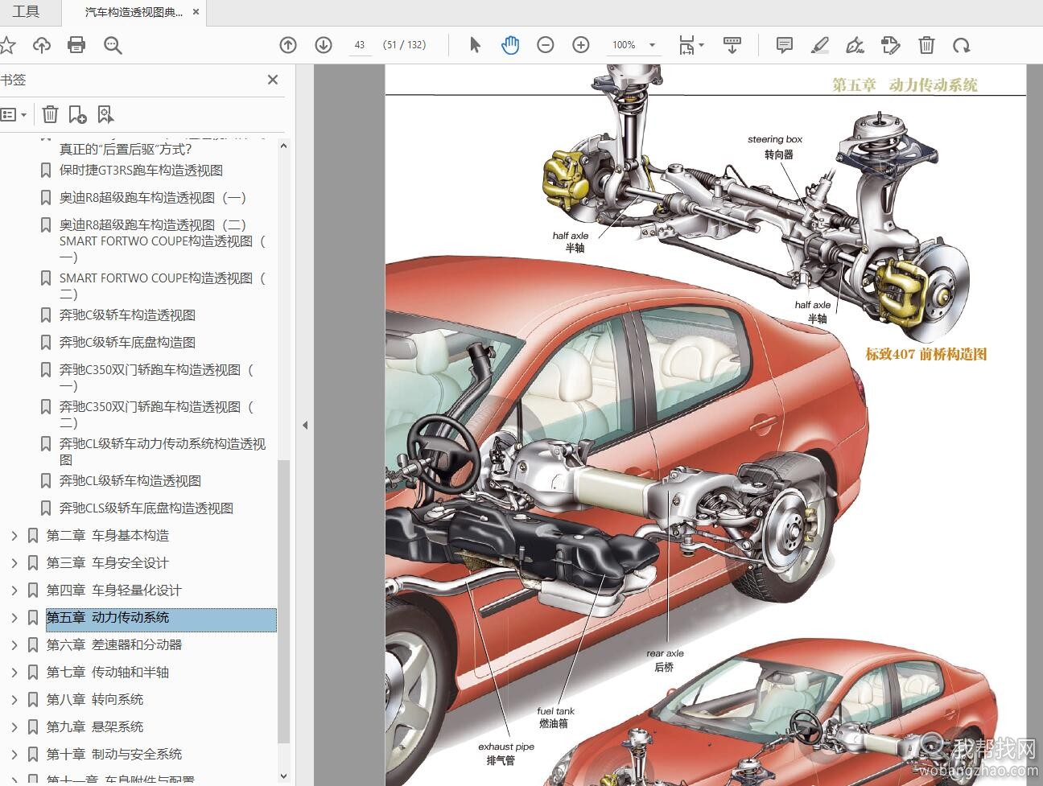Click the bookmark panel scrollbar thumb
The width and height of the screenshot is (1043, 786).
pyautogui.click(x=283, y=602)
